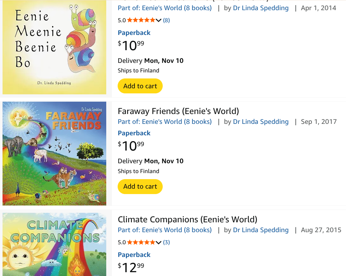Click the star rating icons above the $10.99 paperback
The height and width of the screenshot is (276, 346).
coord(141,20)
